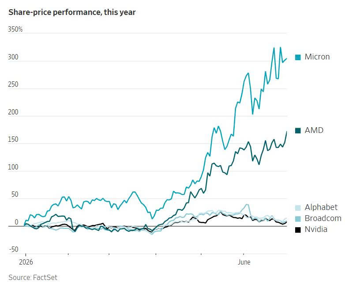Click the 350% y-axis label
The image size is (345, 287).
pos(15,29)
